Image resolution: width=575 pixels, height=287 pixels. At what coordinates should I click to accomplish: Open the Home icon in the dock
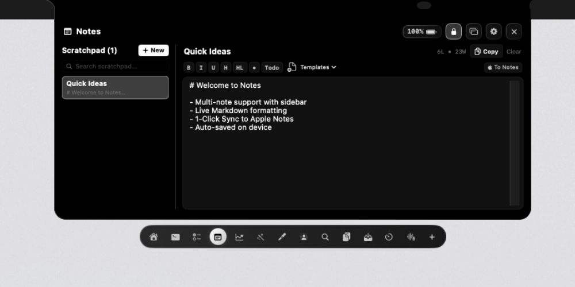[154, 237]
